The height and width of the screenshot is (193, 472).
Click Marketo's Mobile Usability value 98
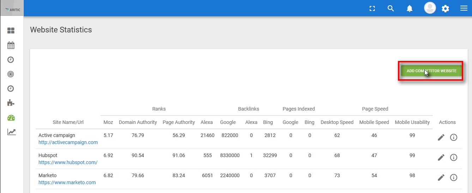412,175
